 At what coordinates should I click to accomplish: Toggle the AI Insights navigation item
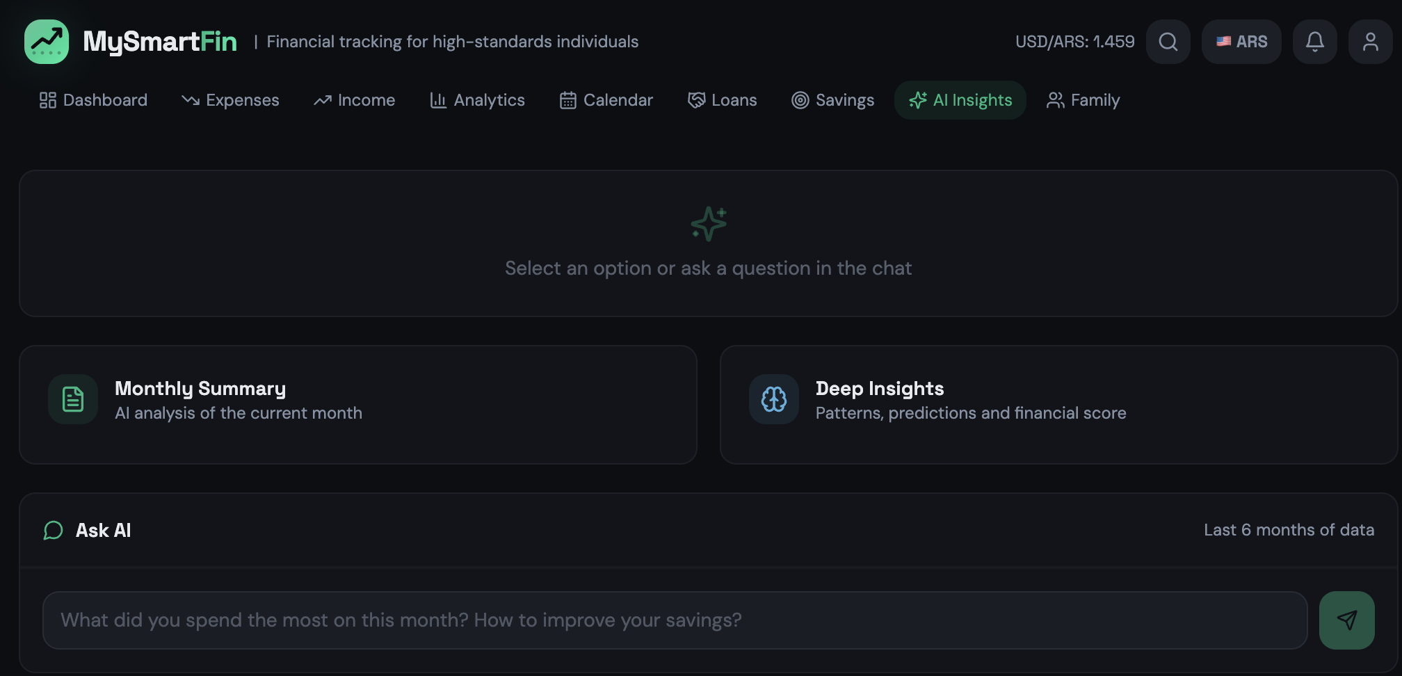[960, 100]
